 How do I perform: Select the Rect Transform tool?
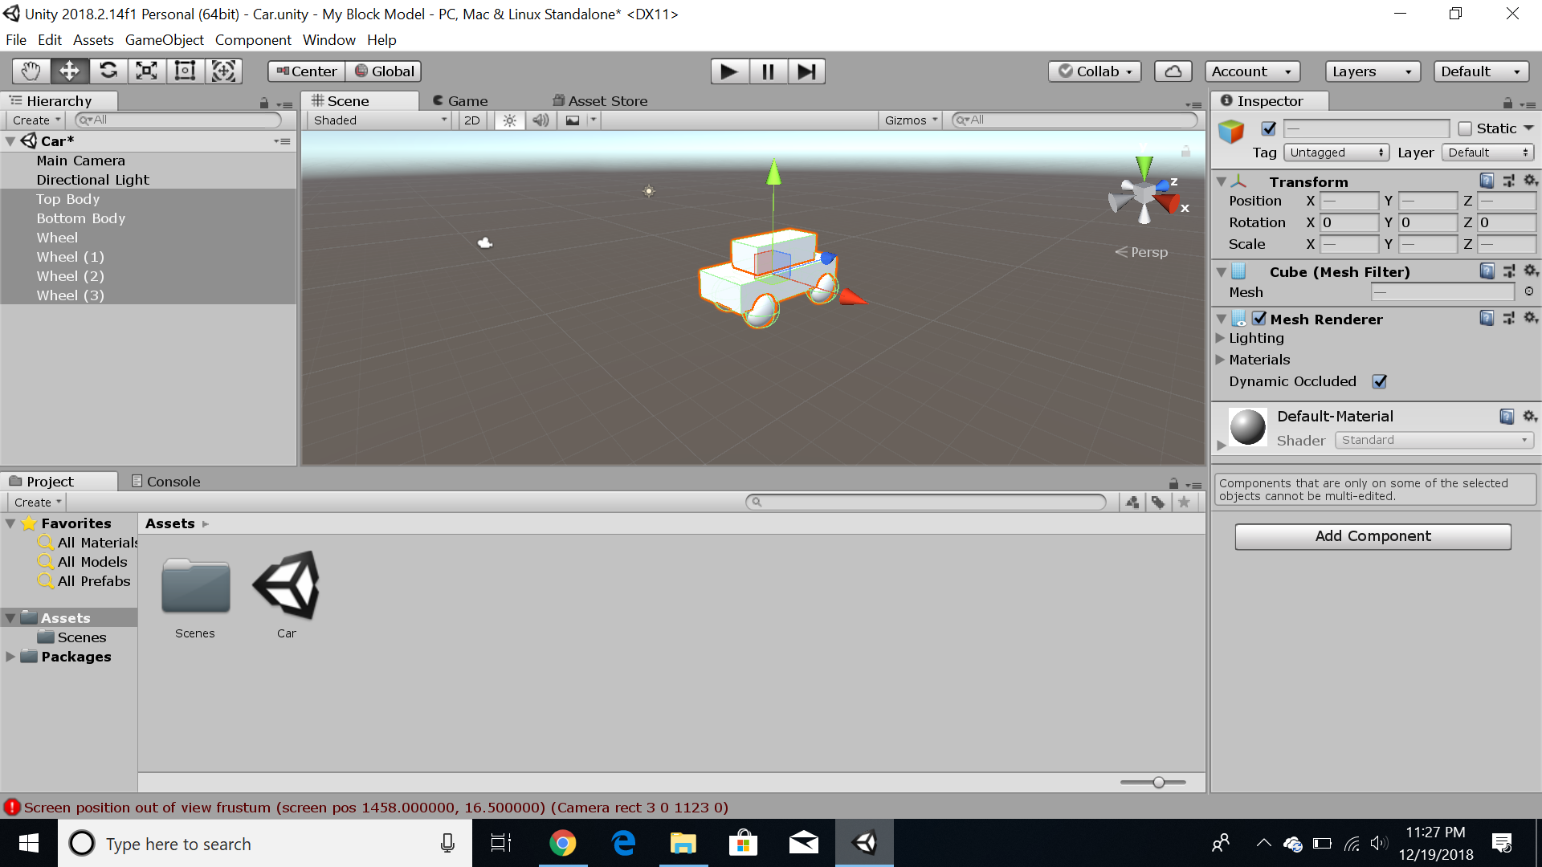click(x=185, y=71)
